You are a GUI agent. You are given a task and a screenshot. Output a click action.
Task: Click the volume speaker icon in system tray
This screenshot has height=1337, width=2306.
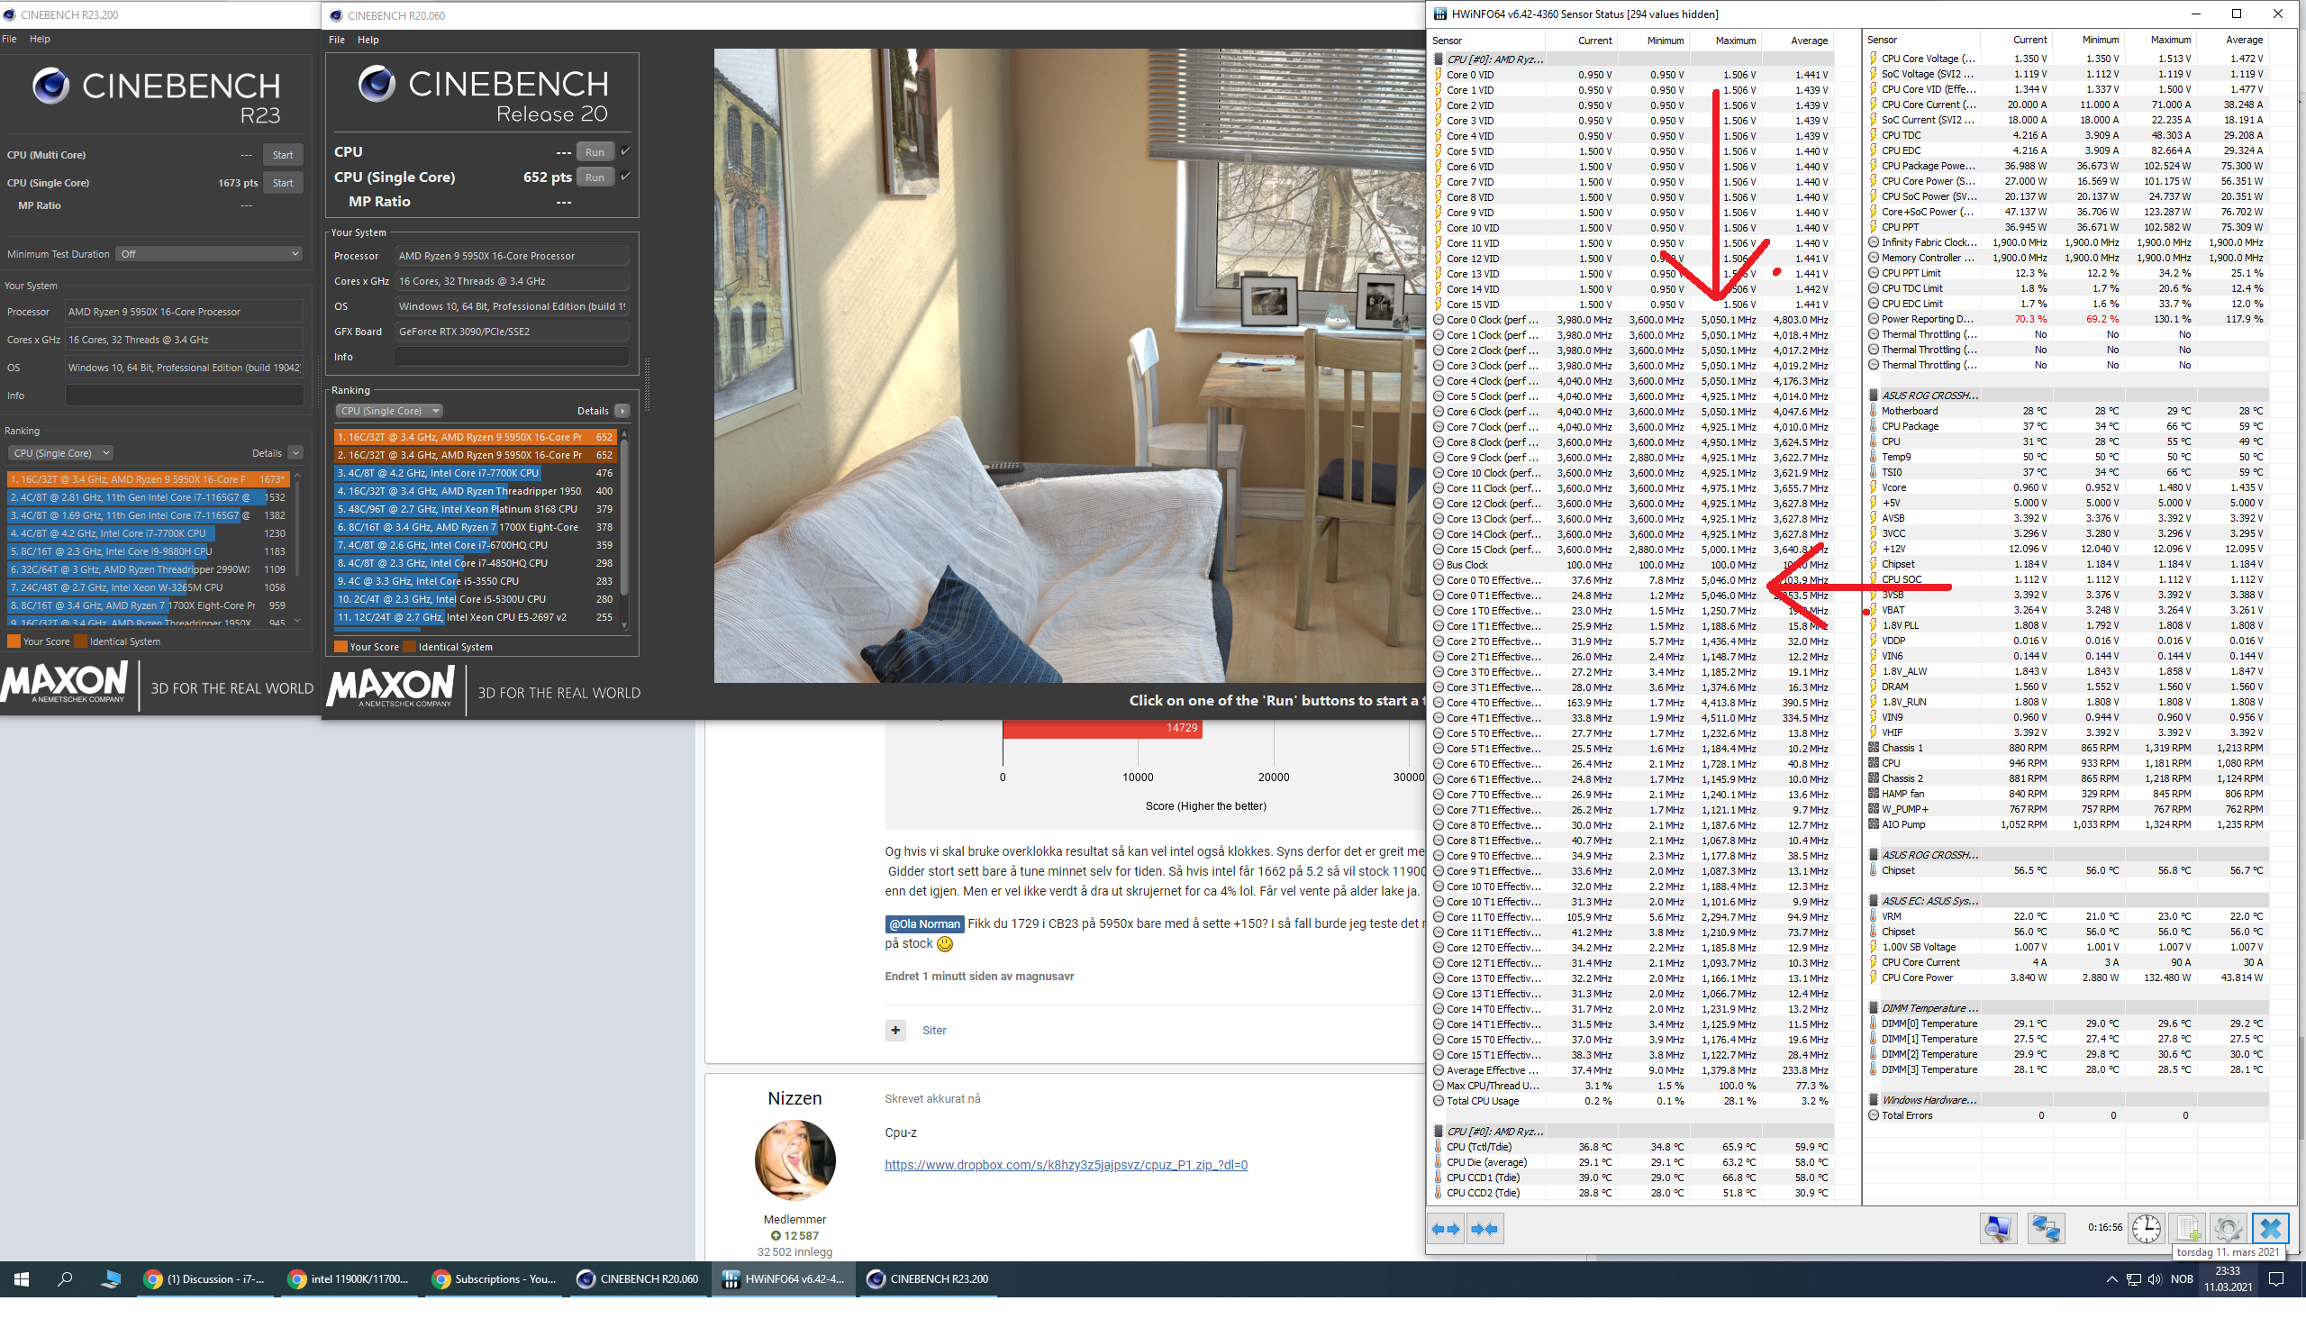tap(2153, 1278)
